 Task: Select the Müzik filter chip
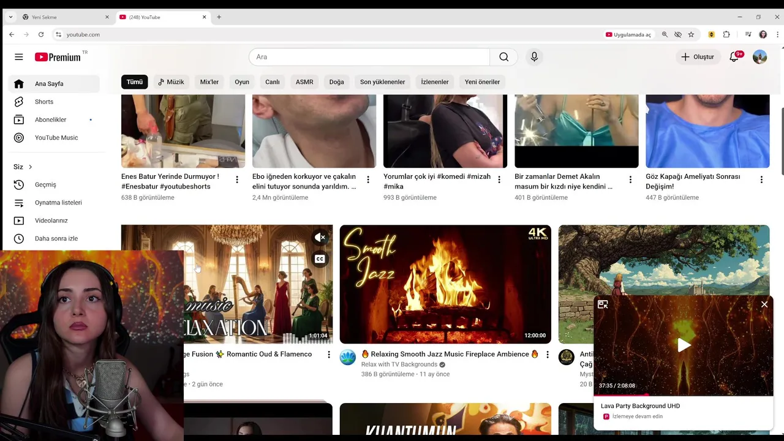point(171,82)
